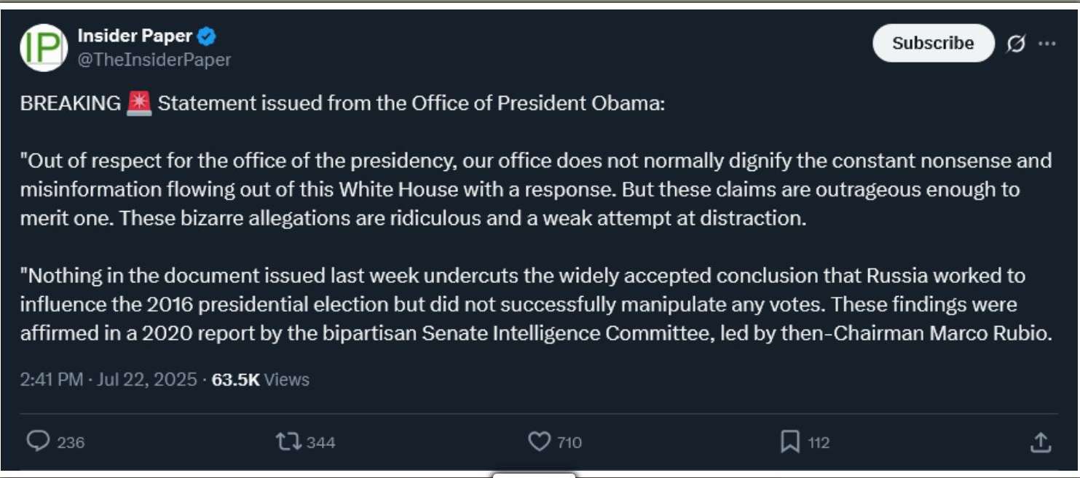Bookmark this post using the bookmark icon

[x=790, y=441]
